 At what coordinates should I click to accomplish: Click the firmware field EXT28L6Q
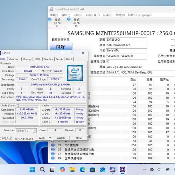coord(126,40)
